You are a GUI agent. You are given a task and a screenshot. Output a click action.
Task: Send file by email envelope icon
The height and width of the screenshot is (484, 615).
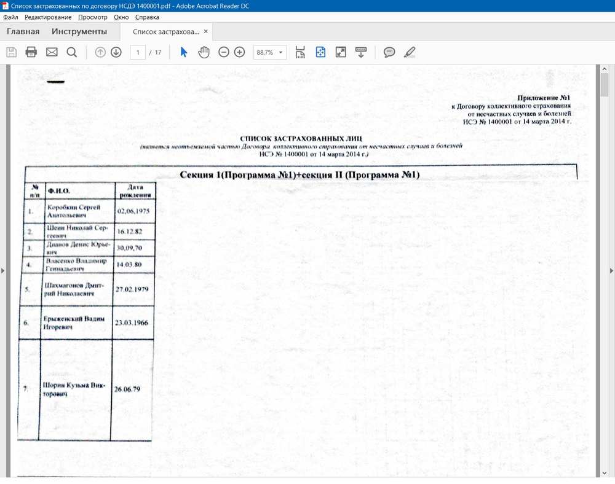[52, 52]
